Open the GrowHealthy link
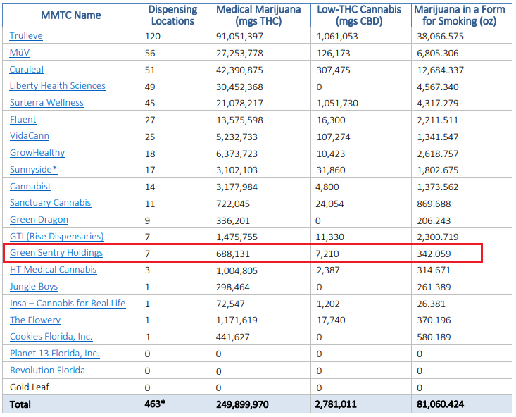Screen dimensions: 516x417 tap(37, 153)
